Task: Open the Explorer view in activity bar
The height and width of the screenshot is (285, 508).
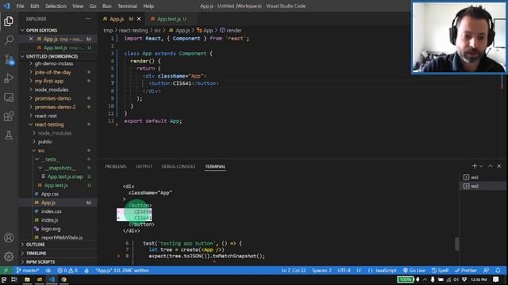Action: 9,21
